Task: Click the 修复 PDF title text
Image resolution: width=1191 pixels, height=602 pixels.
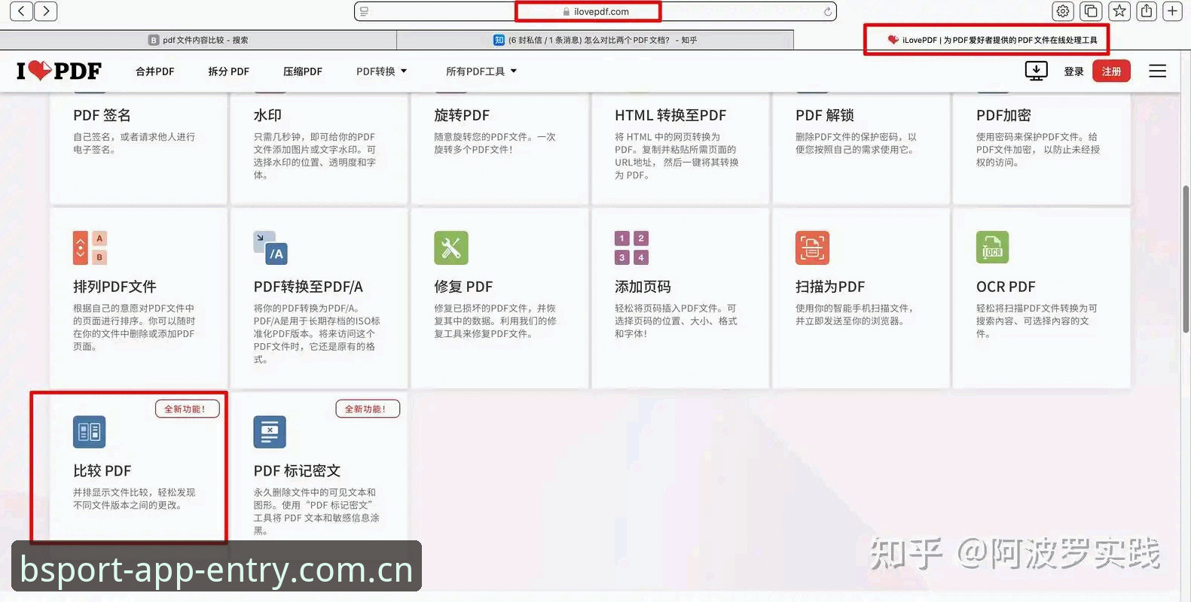Action: (463, 287)
